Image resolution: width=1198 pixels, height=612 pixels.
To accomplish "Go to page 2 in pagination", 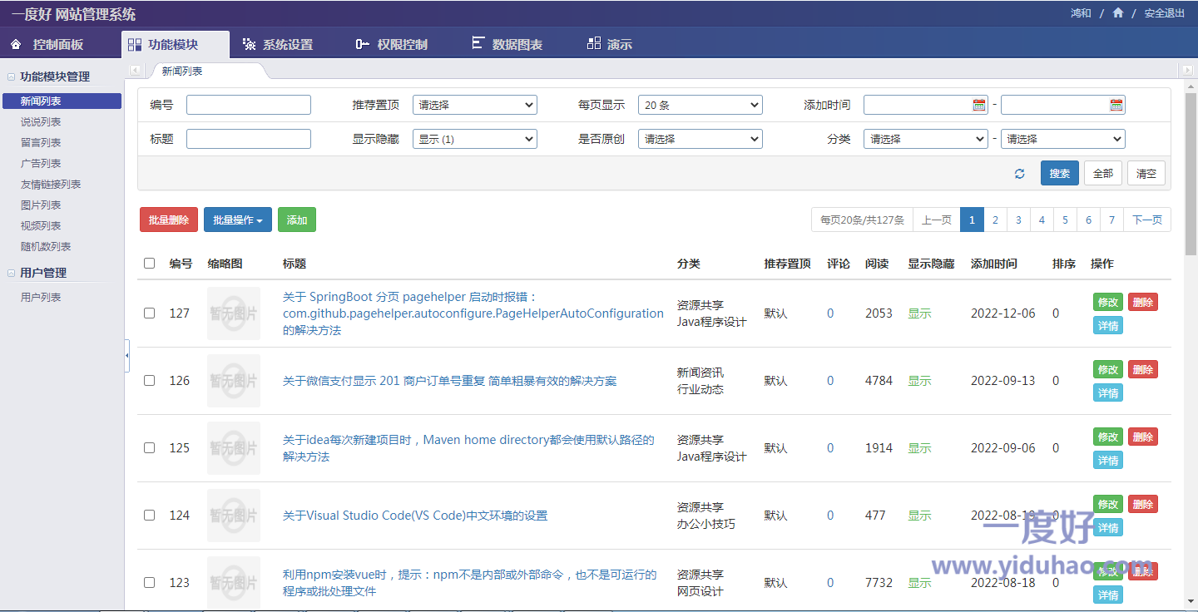I will coord(995,220).
